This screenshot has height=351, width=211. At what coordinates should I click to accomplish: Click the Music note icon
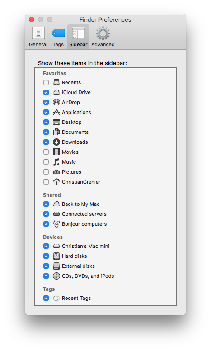(56, 162)
